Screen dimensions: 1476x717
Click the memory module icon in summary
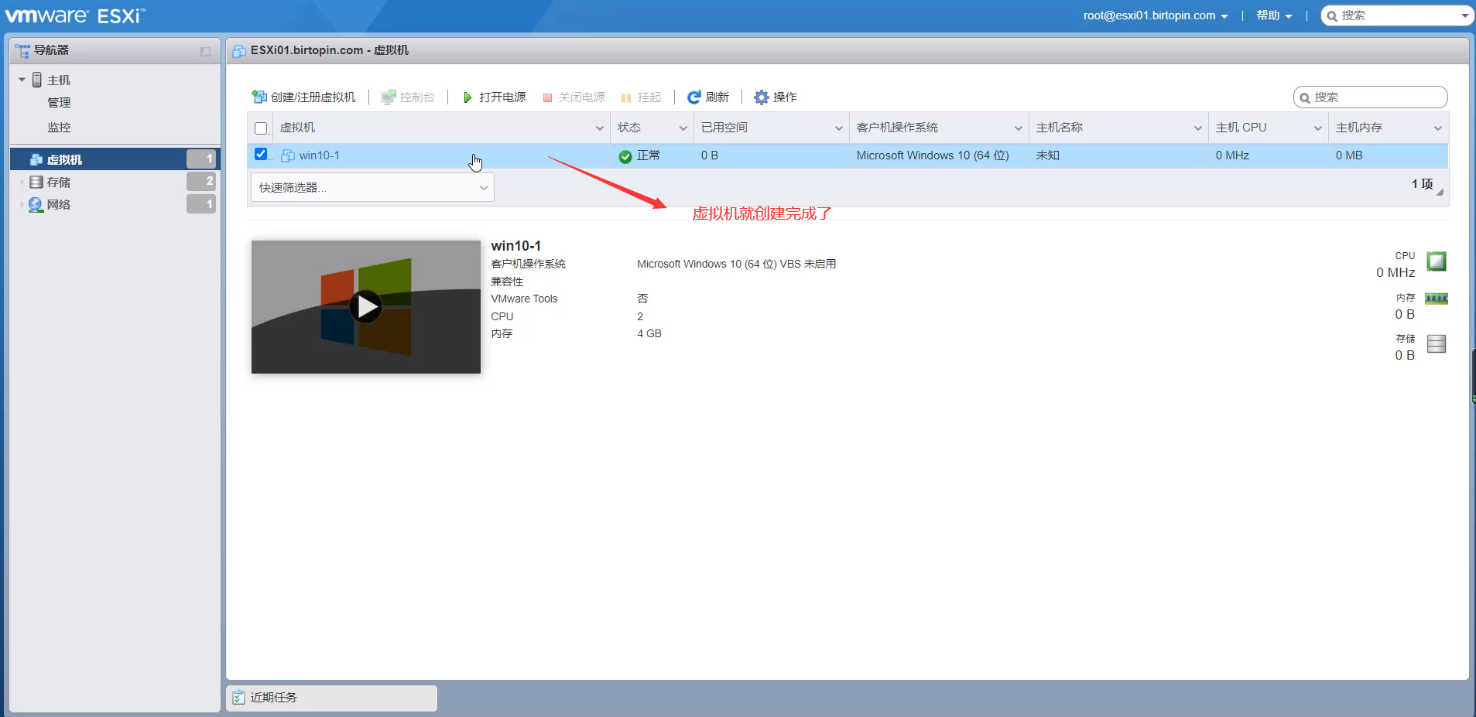[1437, 299]
